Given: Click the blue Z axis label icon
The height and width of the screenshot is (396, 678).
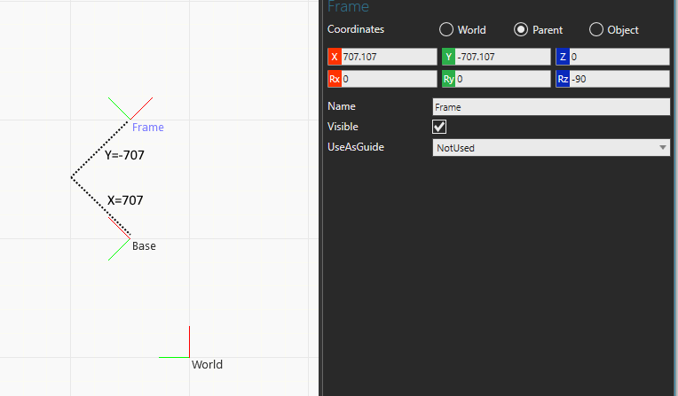Looking at the screenshot, I should click(x=564, y=57).
